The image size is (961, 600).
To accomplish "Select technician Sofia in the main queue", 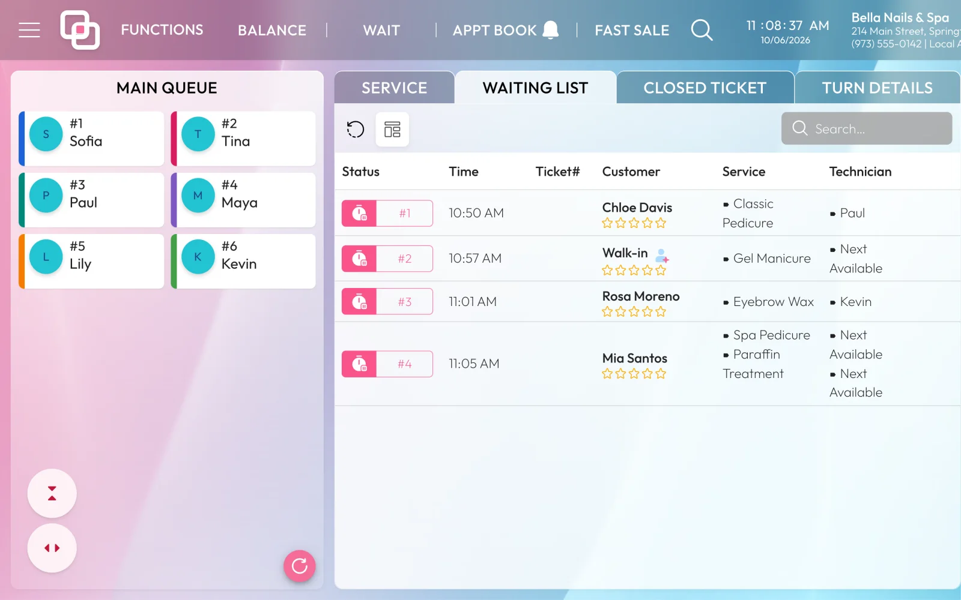I will pyautogui.click(x=91, y=139).
